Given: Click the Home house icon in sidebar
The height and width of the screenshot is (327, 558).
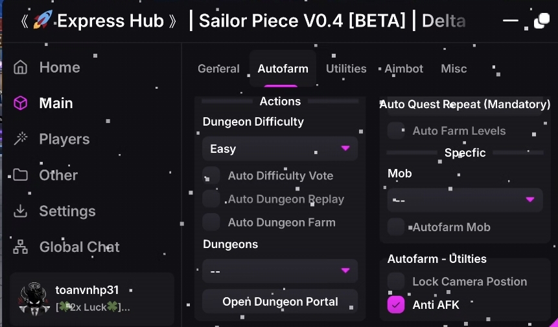Looking at the screenshot, I should click(x=21, y=67).
